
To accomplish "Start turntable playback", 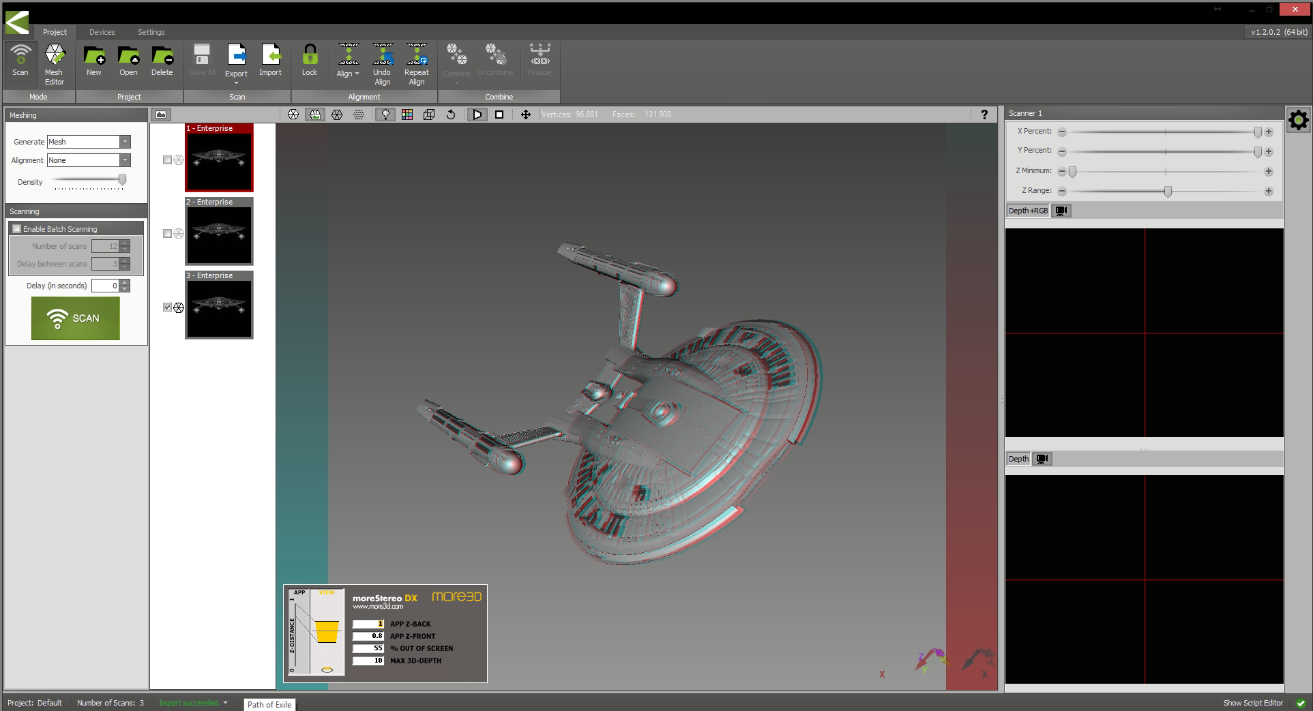I will (477, 115).
